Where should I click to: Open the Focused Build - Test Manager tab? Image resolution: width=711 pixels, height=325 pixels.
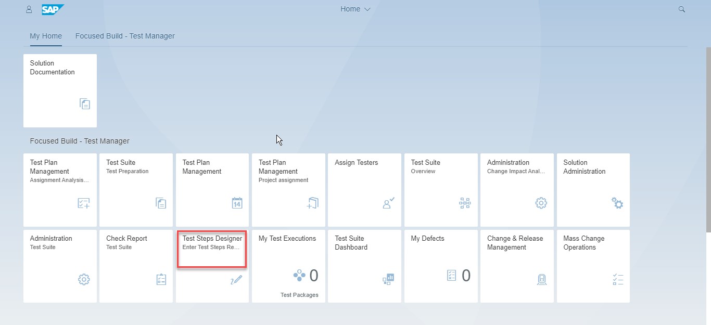[x=125, y=36]
